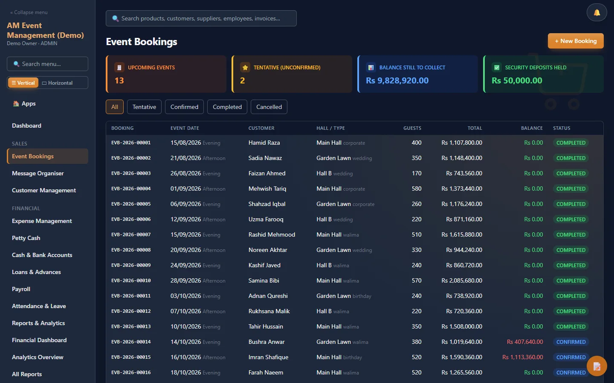Viewport: 614px width, 383px height.
Task: Sort by the Event Date column header
Action: pyautogui.click(x=185, y=128)
